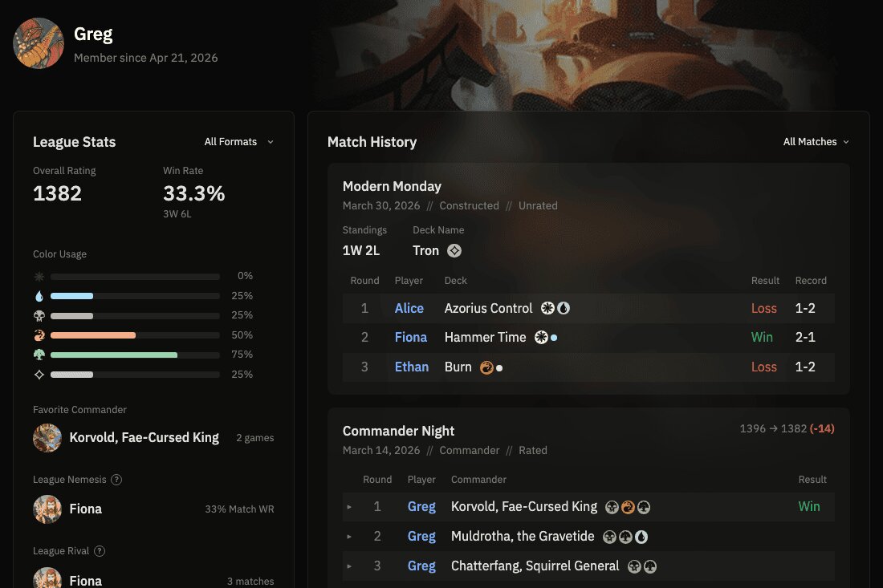
Task: Expand round 2 Muldrotha row
Action: (349, 536)
